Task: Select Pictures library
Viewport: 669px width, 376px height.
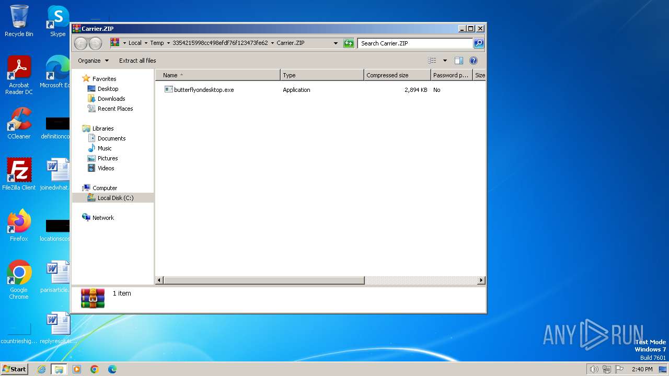Action: [108, 158]
